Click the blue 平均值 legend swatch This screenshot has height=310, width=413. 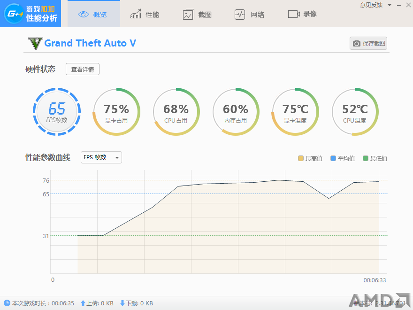tap(333, 158)
